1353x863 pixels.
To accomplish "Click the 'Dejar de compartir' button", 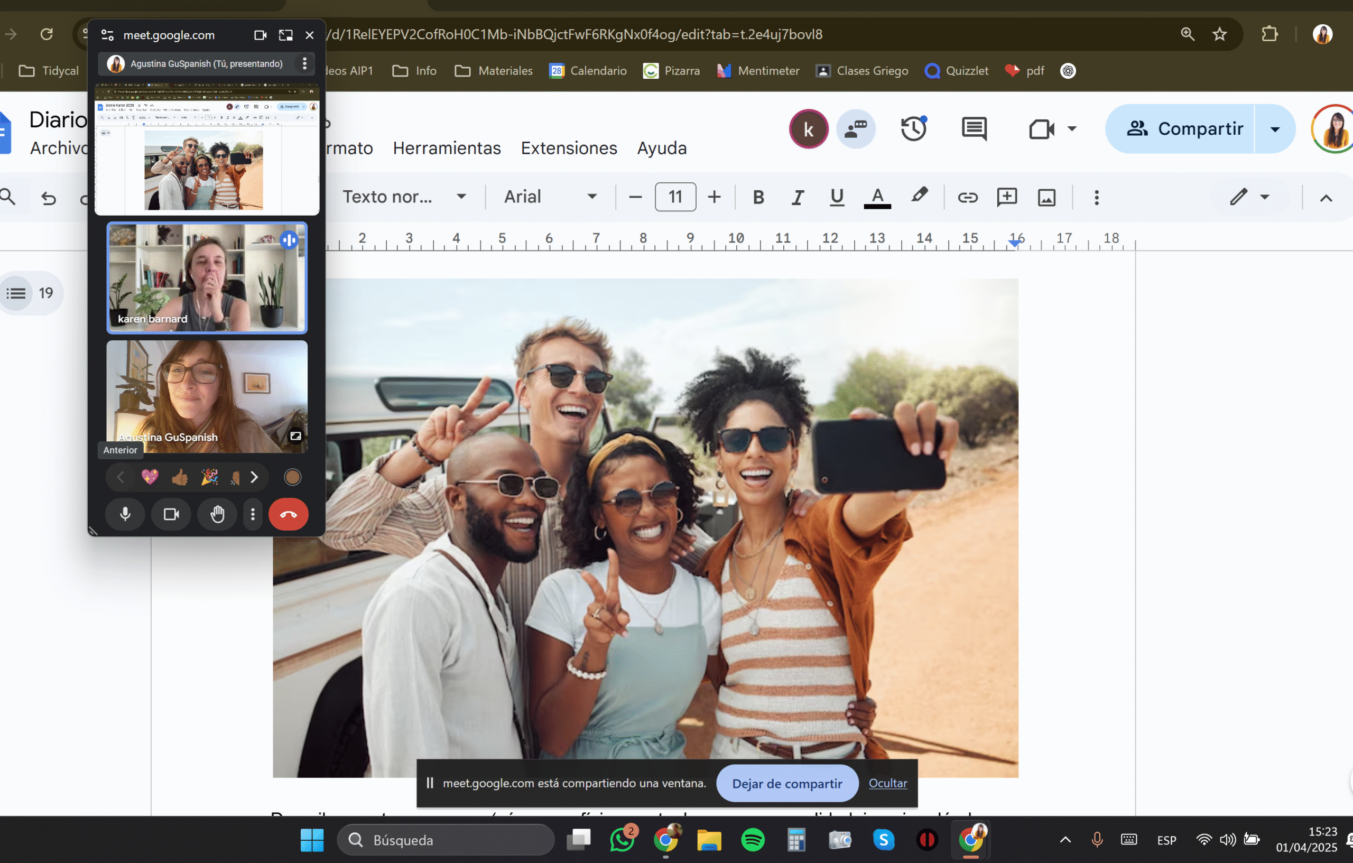I will click(786, 783).
